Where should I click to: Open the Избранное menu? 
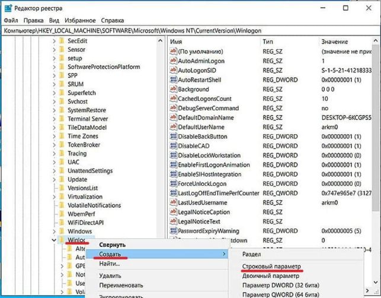tap(80, 20)
